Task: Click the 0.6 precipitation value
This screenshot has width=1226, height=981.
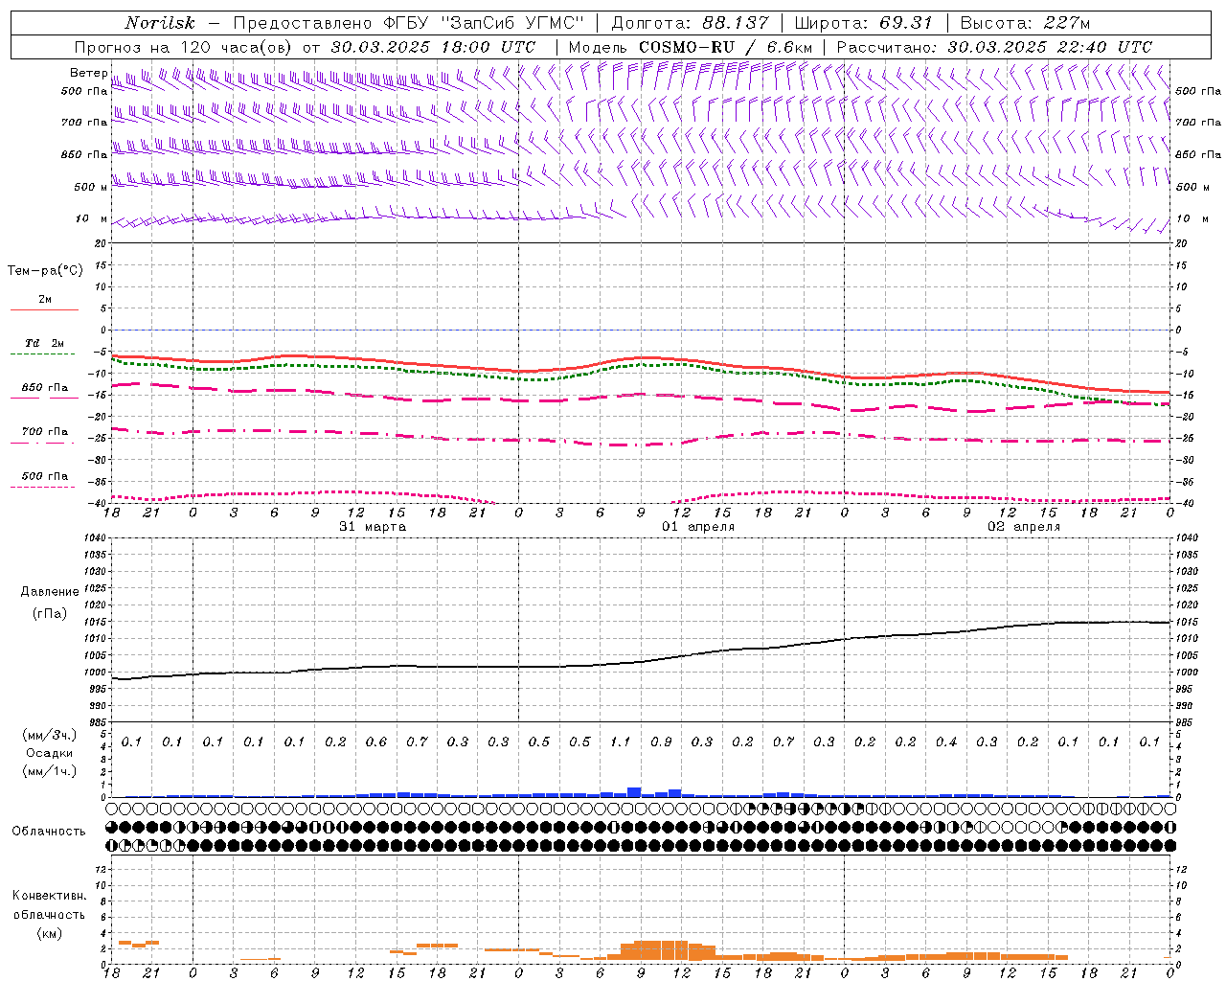Action: [x=376, y=742]
